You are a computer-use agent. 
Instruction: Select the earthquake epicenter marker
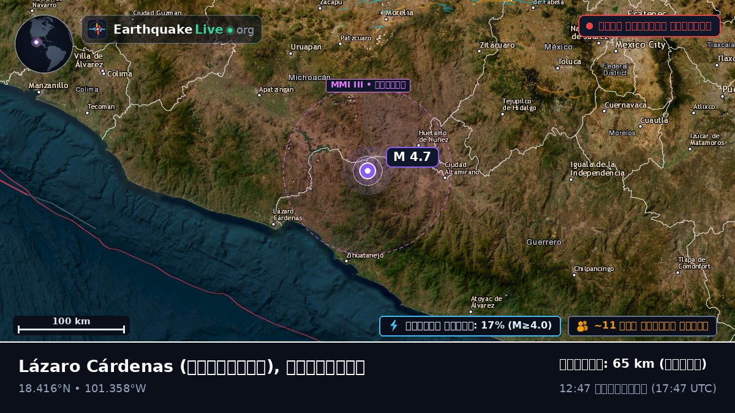(367, 171)
